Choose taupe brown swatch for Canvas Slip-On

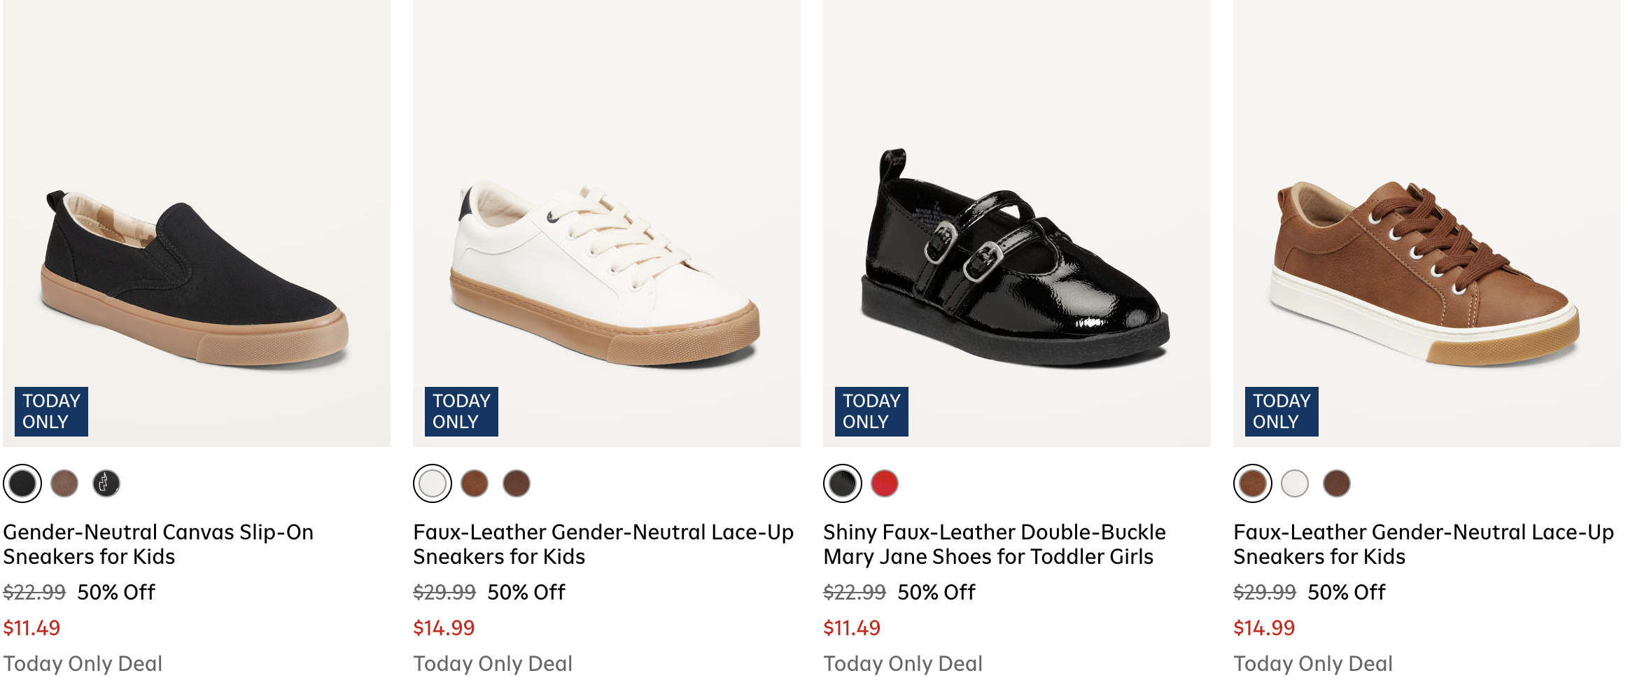64,483
